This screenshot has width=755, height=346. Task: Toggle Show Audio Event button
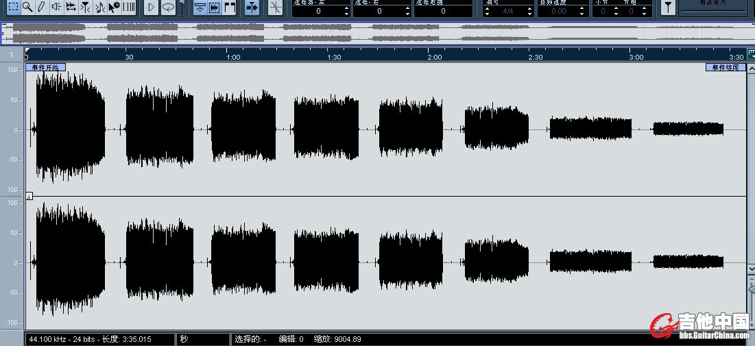pos(200,8)
